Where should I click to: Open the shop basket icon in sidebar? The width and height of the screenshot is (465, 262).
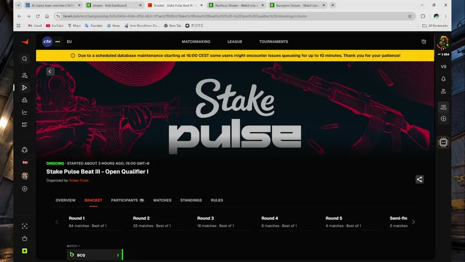pos(25,239)
